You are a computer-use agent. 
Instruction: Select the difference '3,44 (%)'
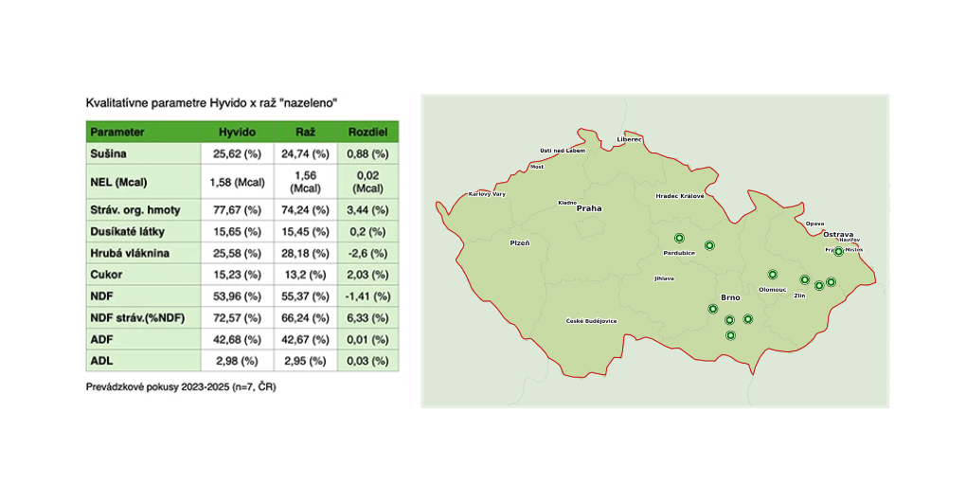(x=367, y=210)
